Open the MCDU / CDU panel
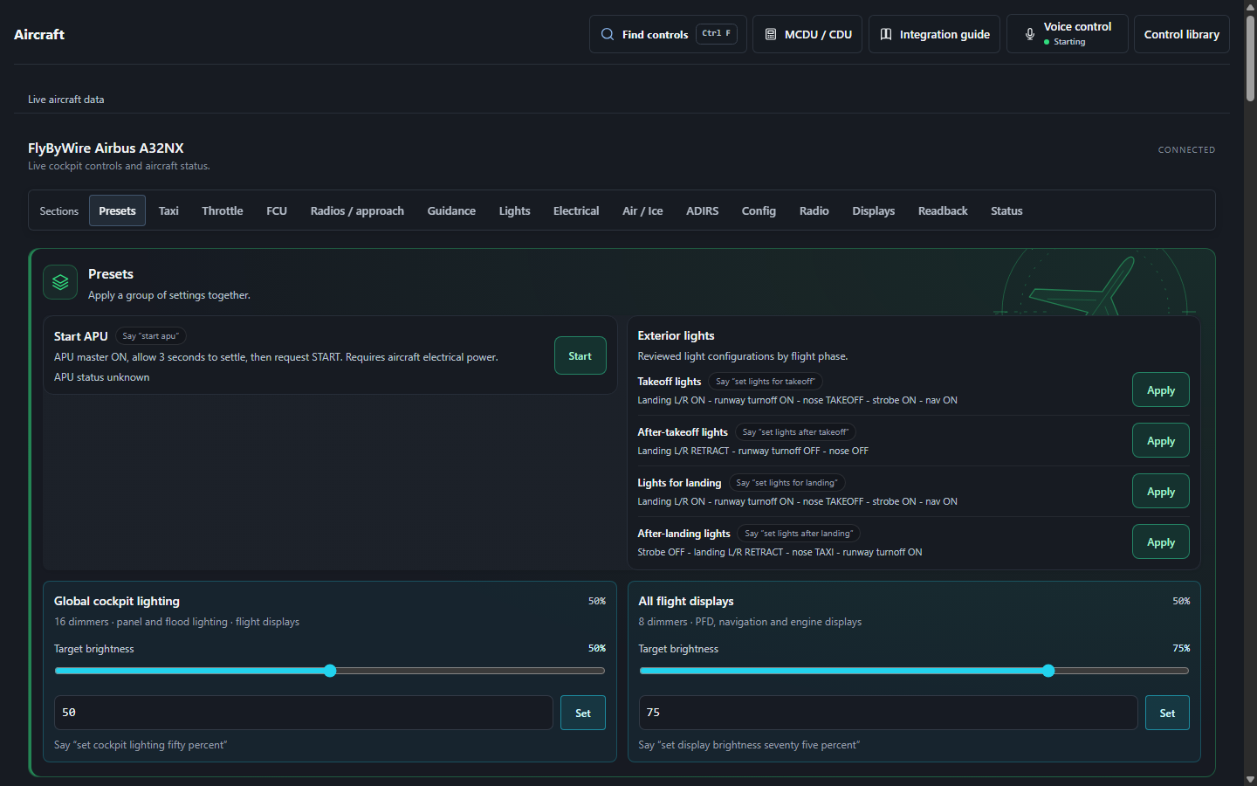The height and width of the screenshot is (786, 1257). [x=807, y=34]
